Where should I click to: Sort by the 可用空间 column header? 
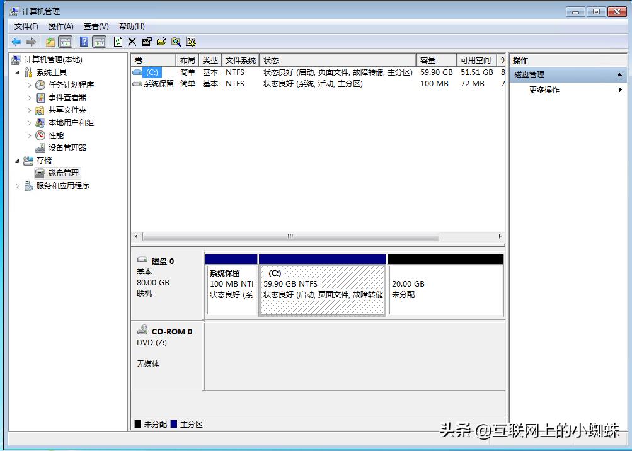pos(477,60)
